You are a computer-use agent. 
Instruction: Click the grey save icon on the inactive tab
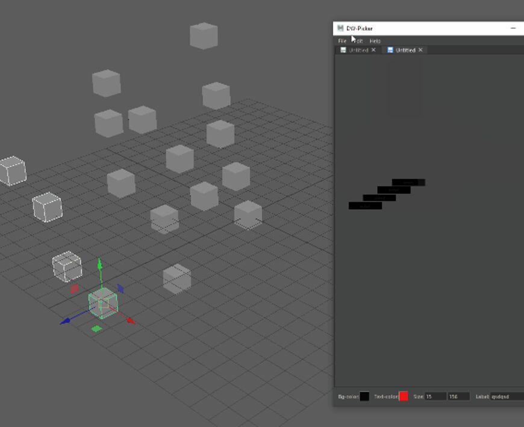(343, 50)
